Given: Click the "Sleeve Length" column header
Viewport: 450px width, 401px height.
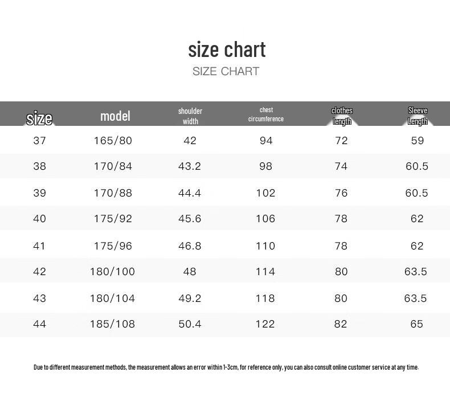Looking at the screenshot, I should tap(418, 116).
